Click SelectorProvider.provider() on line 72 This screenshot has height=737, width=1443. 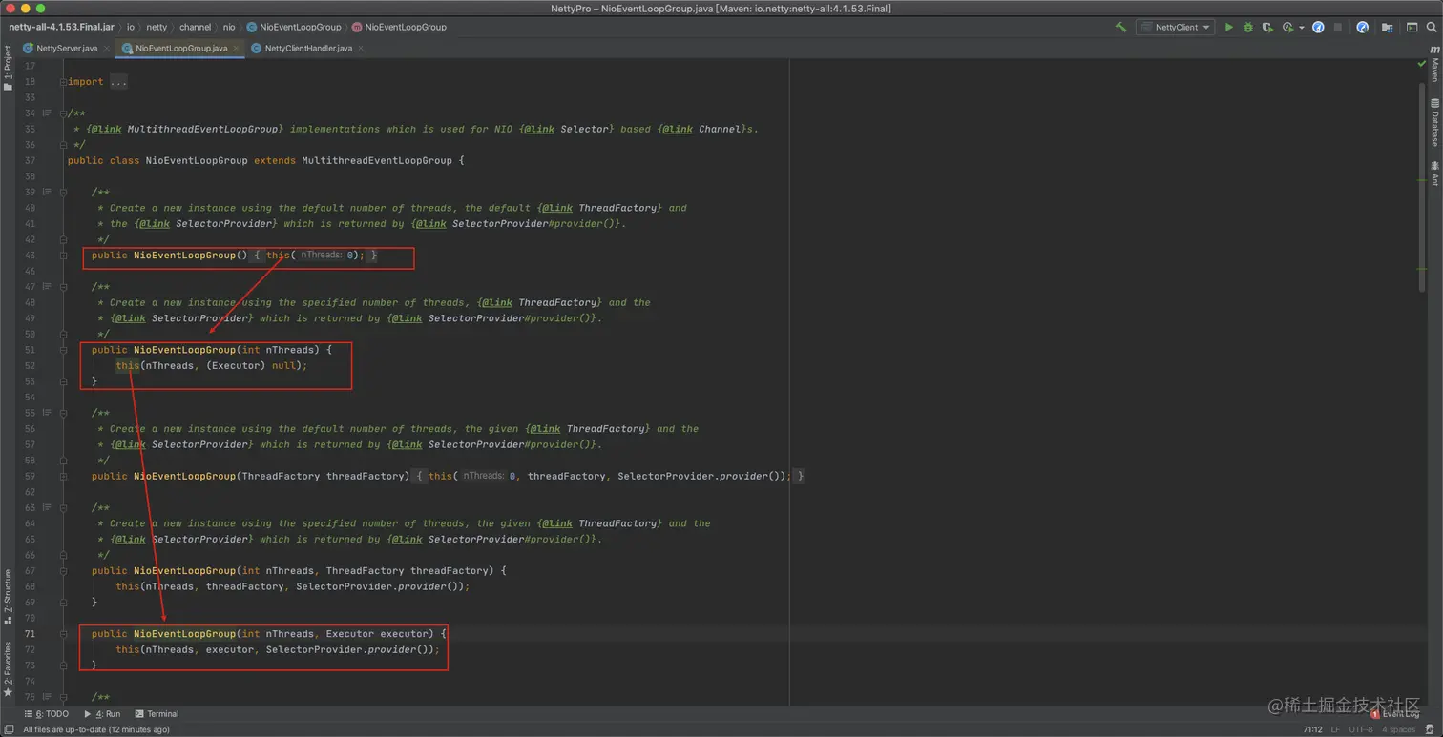click(350, 650)
